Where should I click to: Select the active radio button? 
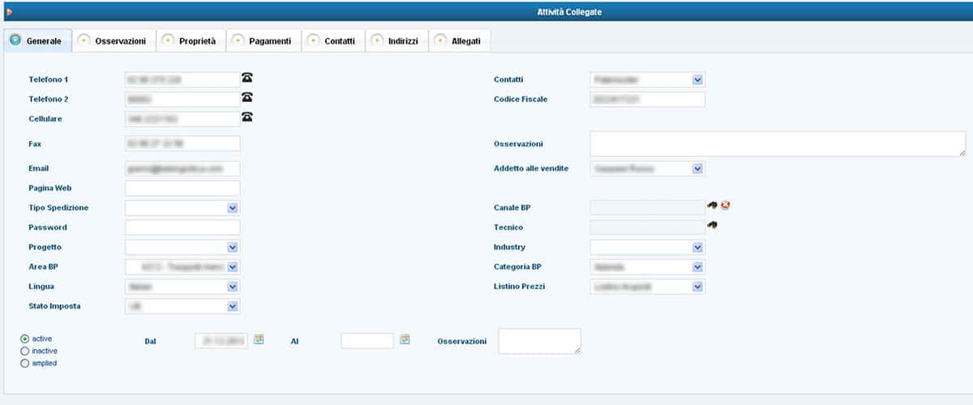point(25,339)
